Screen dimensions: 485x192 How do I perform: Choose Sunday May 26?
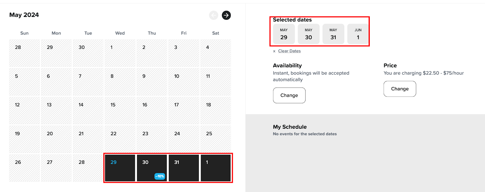(24, 168)
